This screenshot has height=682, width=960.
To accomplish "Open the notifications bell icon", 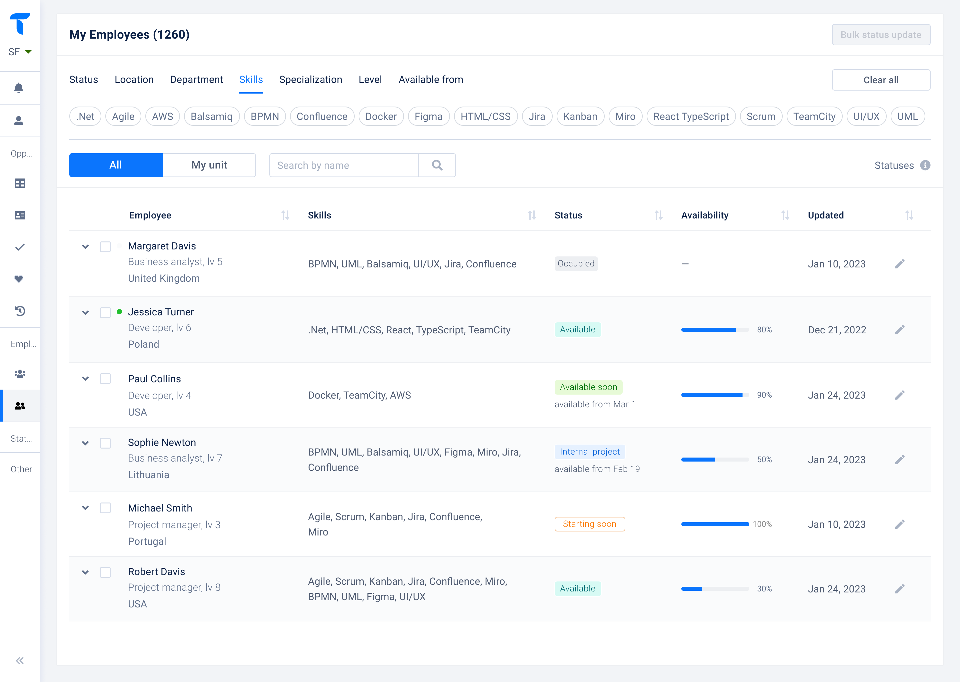I will pyautogui.click(x=19, y=88).
